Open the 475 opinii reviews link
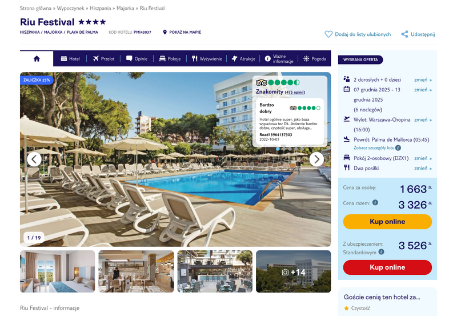This screenshot has height=316, width=457. 295,93
